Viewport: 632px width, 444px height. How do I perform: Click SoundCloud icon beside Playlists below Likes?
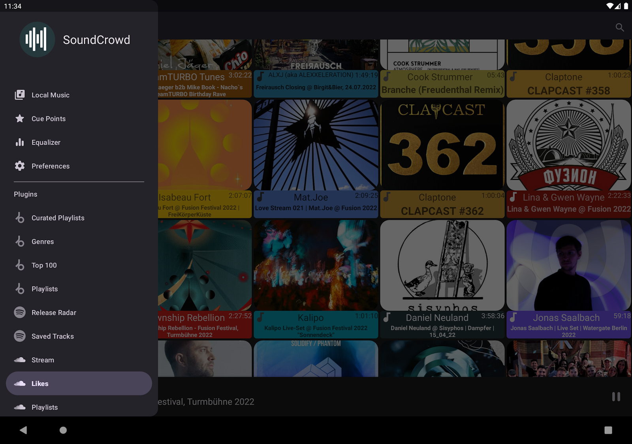20,407
